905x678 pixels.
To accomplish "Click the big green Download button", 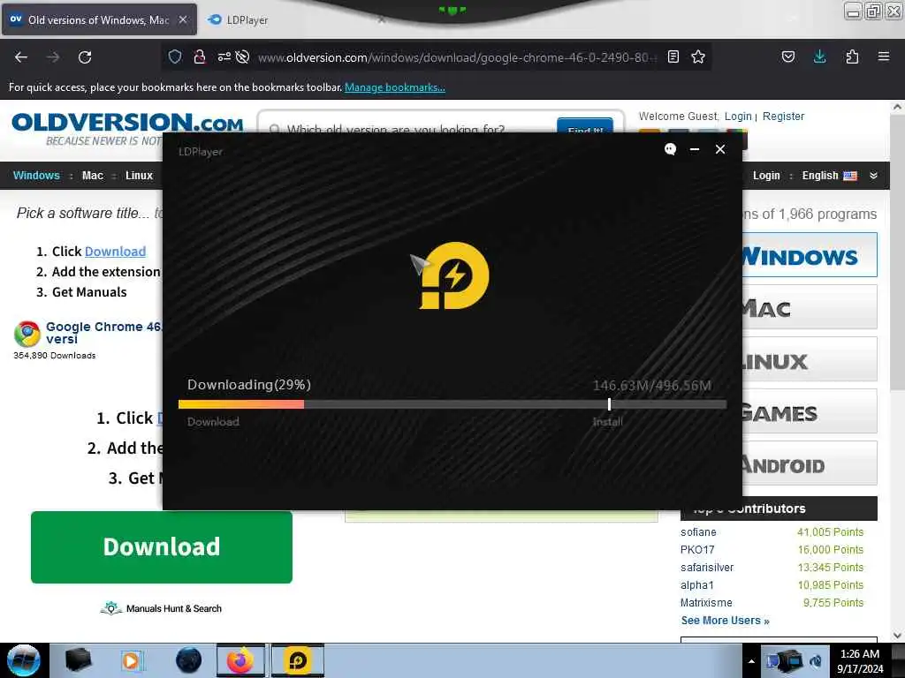I will click(162, 547).
